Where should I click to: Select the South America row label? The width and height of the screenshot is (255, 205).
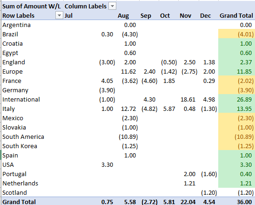pos(23,137)
